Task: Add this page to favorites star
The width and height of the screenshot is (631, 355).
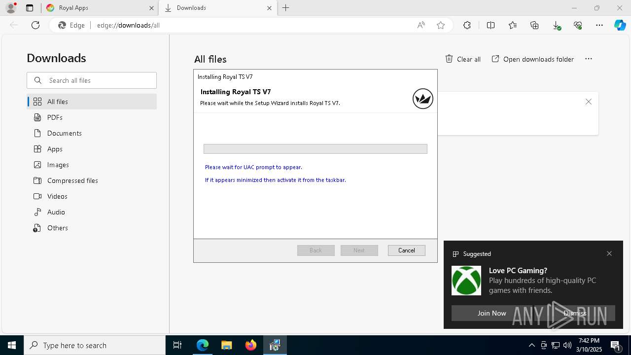Action: (441, 25)
